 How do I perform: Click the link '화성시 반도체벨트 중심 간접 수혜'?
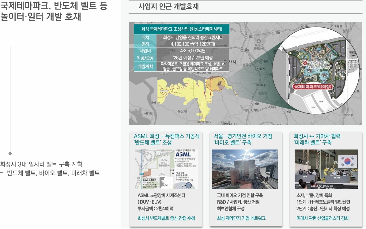tap(166, 218)
